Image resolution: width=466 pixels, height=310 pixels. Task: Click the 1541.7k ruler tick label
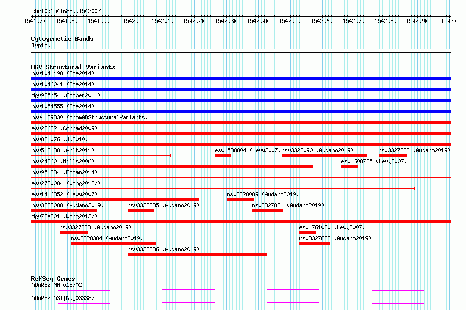(x=35, y=21)
